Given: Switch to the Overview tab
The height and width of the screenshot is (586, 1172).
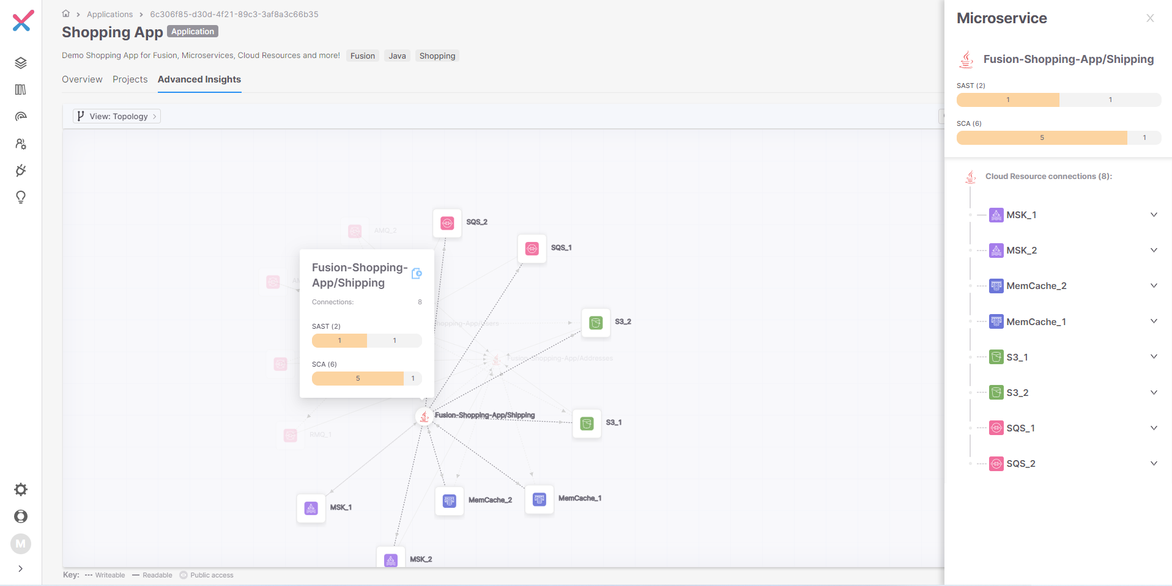Looking at the screenshot, I should click(82, 79).
